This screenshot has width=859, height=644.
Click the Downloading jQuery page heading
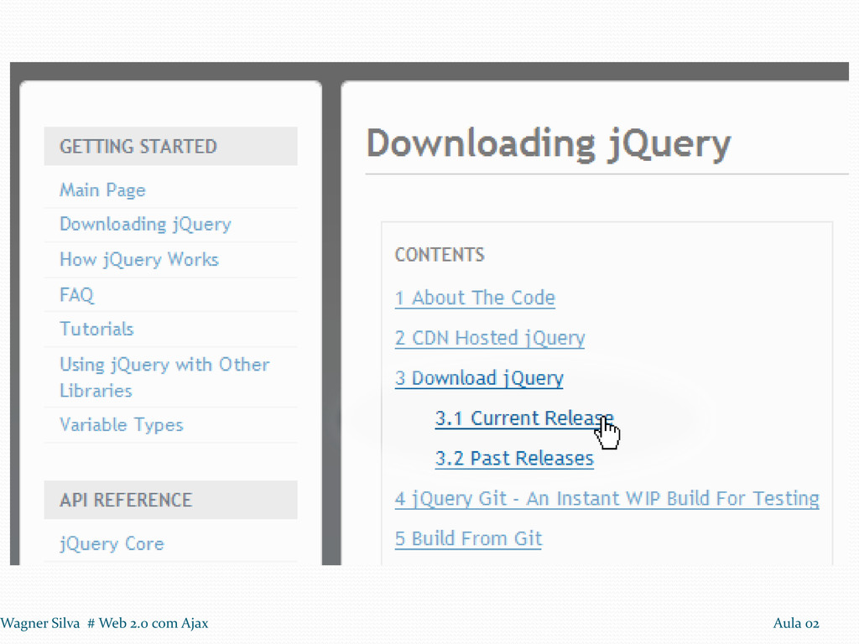click(549, 144)
